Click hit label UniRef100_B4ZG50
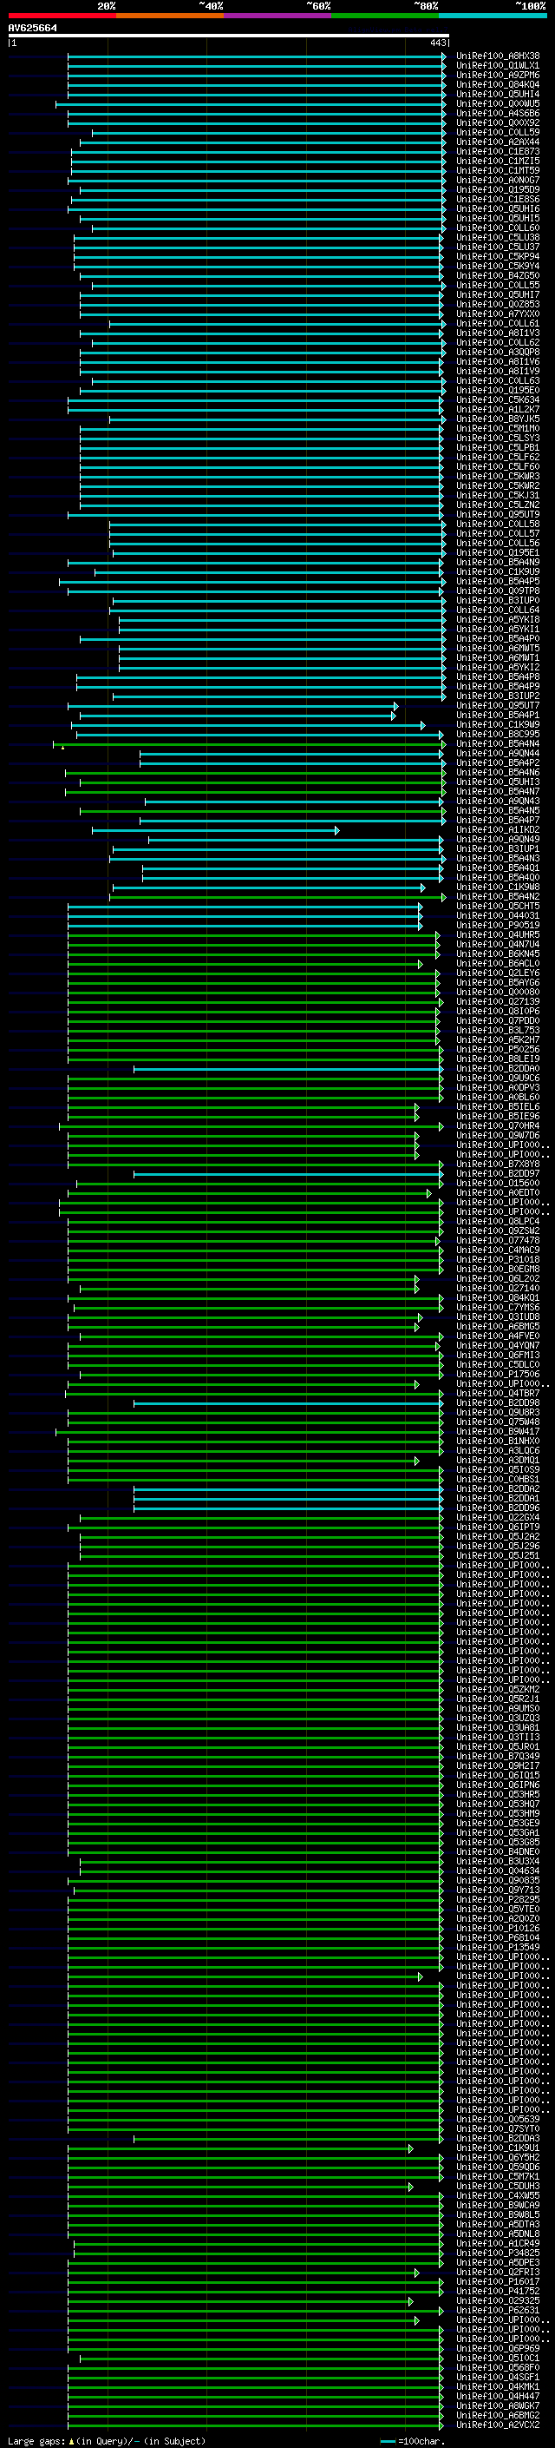Image resolution: width=555 pixels, height=2448 pixels. pyautogui.click(x=498, y=275)
